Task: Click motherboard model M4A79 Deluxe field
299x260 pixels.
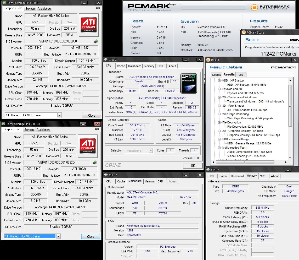Action: tap(149, 197)
